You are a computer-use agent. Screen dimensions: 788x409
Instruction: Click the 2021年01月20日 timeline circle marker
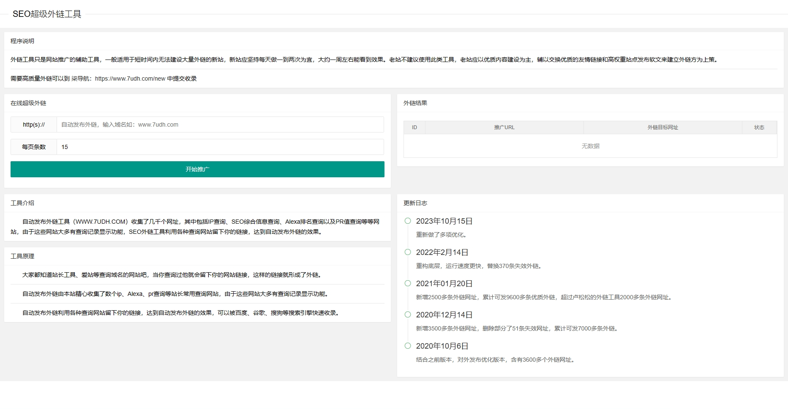click(x=408, y=283)
